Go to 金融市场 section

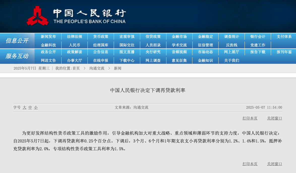[x=179, y=37]
